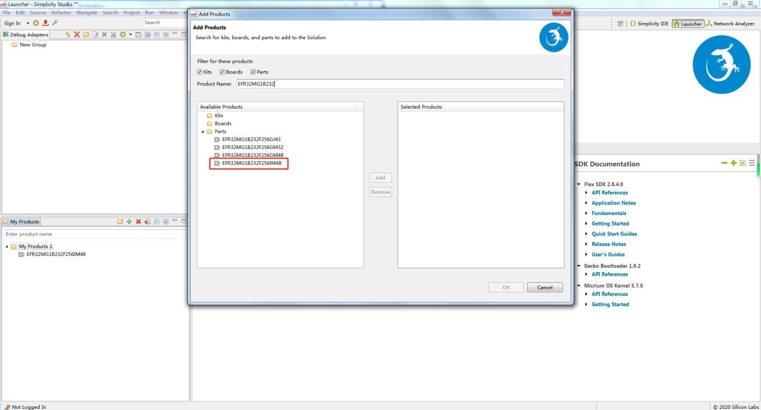This screenshot has height=410, width=761.
Task: Click the Open Perspective icon
Action: click(620, 24)
